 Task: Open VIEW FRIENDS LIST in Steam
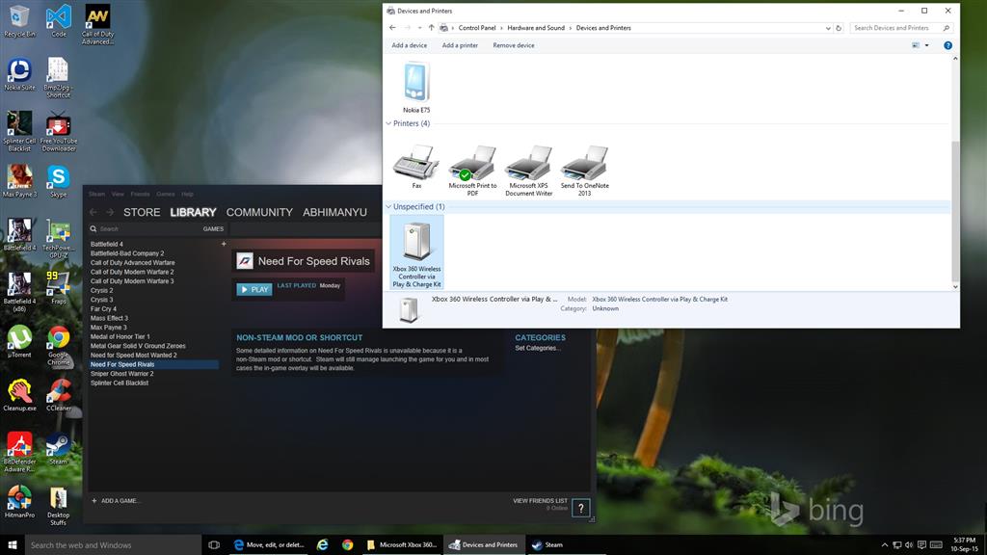click(540, 501)
